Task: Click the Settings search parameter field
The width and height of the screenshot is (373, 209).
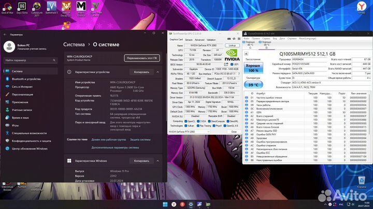Action: (x=31, y=60)
